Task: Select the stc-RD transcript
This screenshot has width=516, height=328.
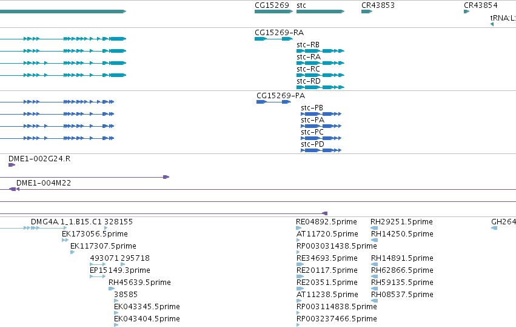Action: click(x=320, y=87)
